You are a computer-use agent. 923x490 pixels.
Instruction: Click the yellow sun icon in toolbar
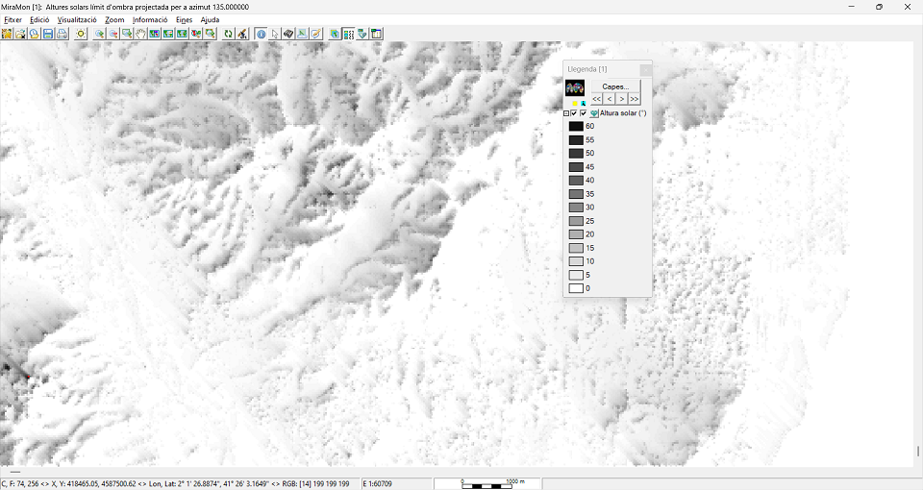(x=81, y=34)
